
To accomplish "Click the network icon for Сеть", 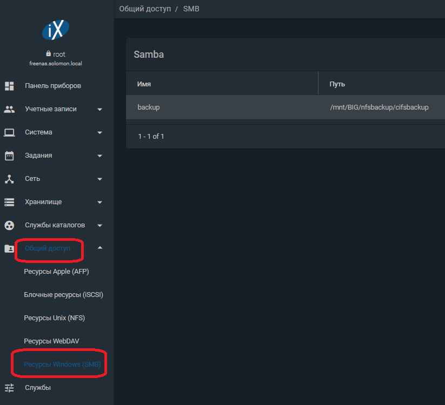I will tap(9, 179).
